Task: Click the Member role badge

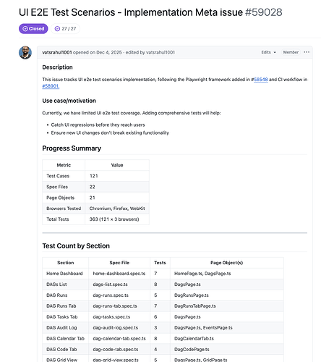Action: point(291,52)
